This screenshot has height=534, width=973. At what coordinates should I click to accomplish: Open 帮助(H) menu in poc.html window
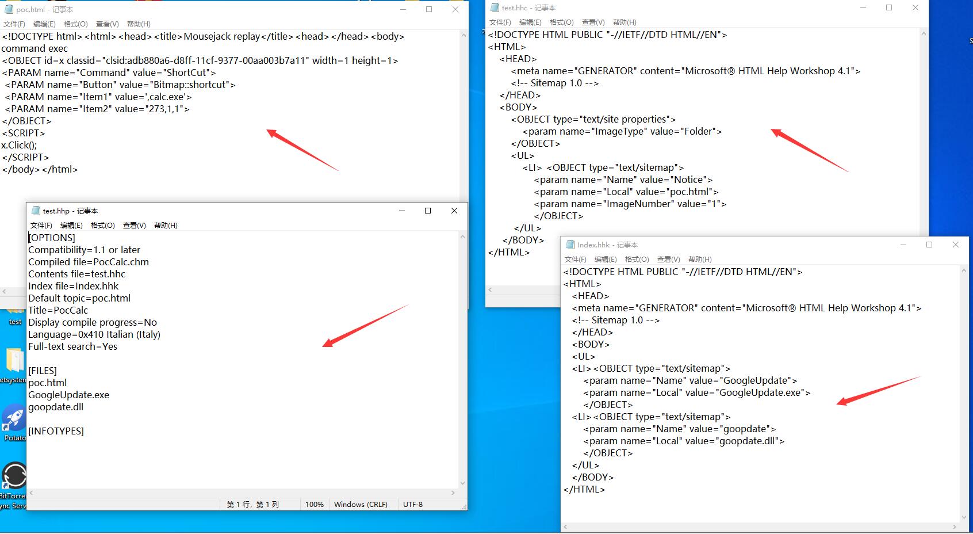(x=139, y=24)
